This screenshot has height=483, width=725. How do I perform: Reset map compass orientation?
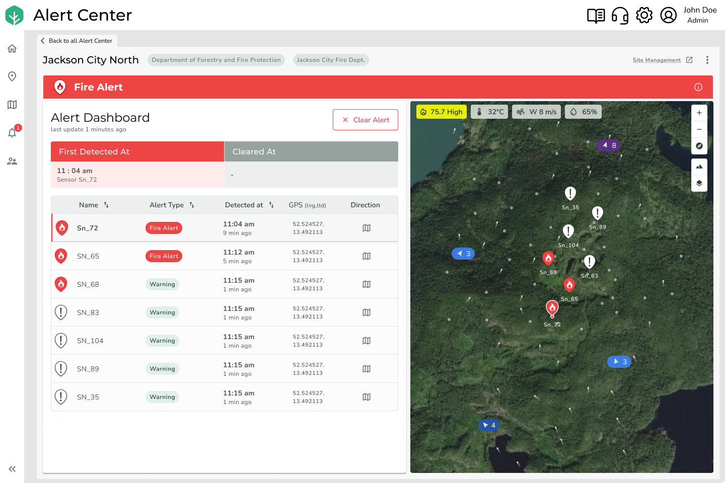click(x=699, y=146)
